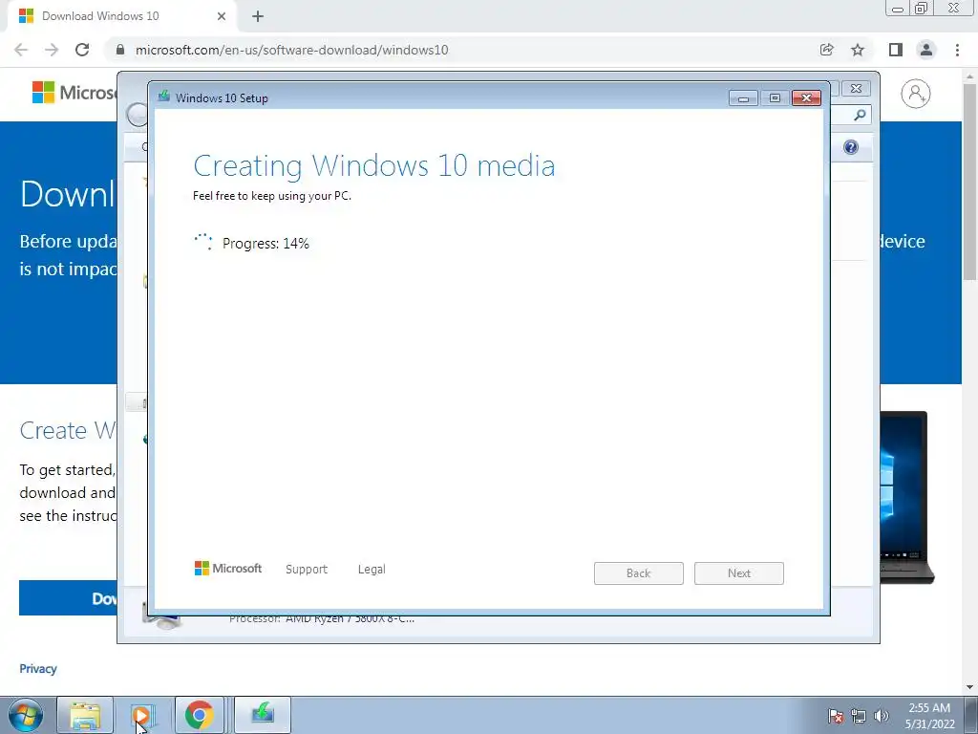This screenshot has height=734, width=978.
Task: Close the Windows 10 Setup window
Action: tap(806, 98)
